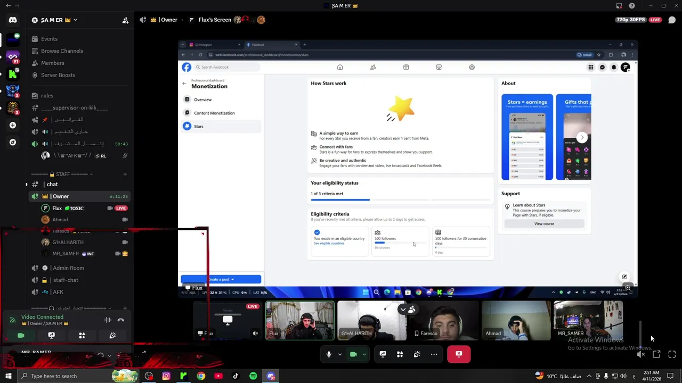This screenshot has height=383, width=682.
Task: Open activities launcher in call controls
Action: tap(400, 354)
